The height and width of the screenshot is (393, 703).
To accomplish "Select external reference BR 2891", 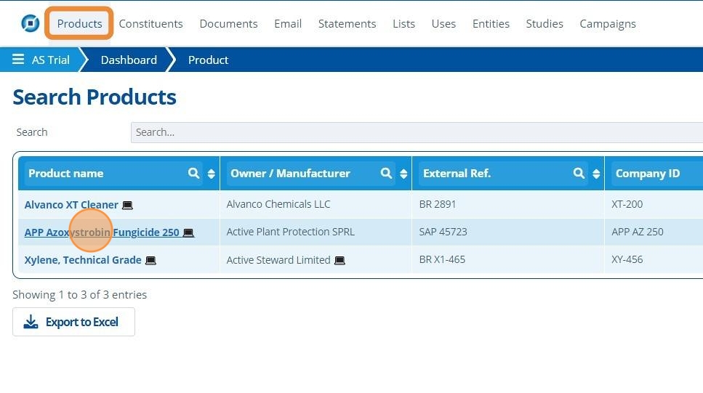I will pos(438,204).
